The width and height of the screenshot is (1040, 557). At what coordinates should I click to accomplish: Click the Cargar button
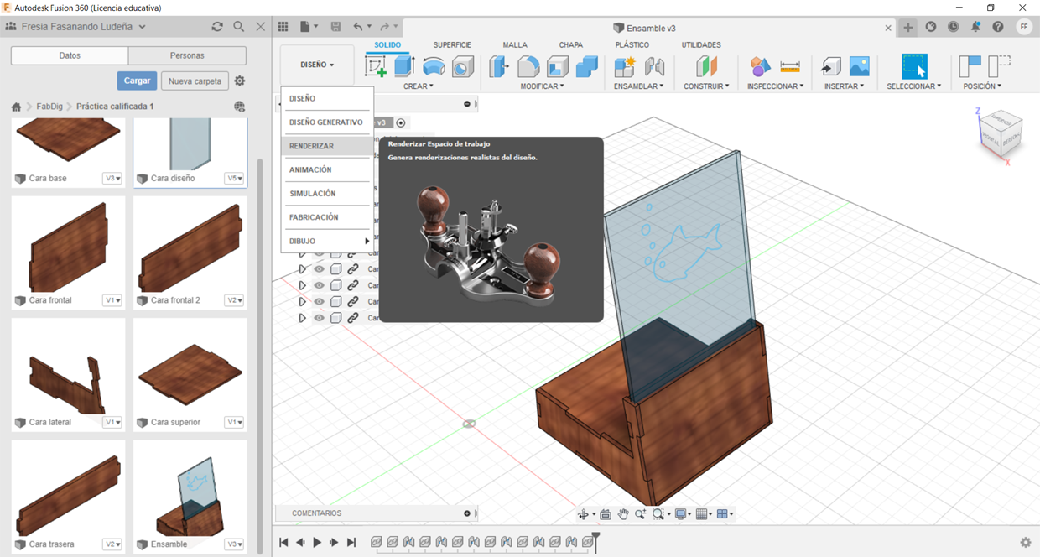click(137, 81)
